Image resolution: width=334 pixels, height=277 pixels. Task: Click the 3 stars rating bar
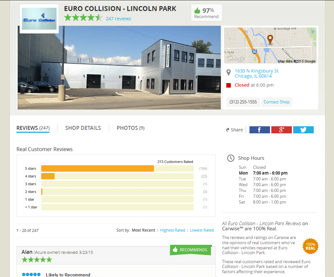pyautogui.click(x=117, y=184)
